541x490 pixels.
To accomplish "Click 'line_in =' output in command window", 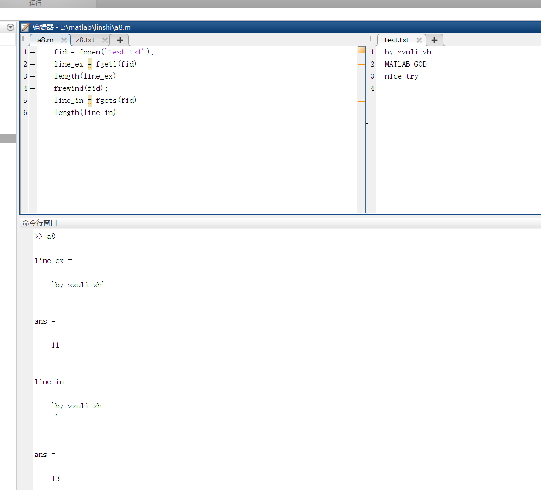I will click(x=53, y=382).
